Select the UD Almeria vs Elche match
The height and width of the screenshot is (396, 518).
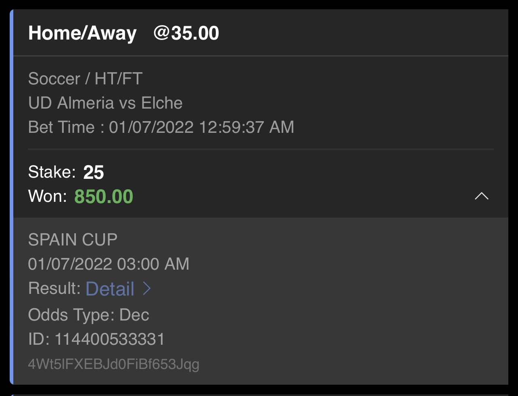coord(105,103)
